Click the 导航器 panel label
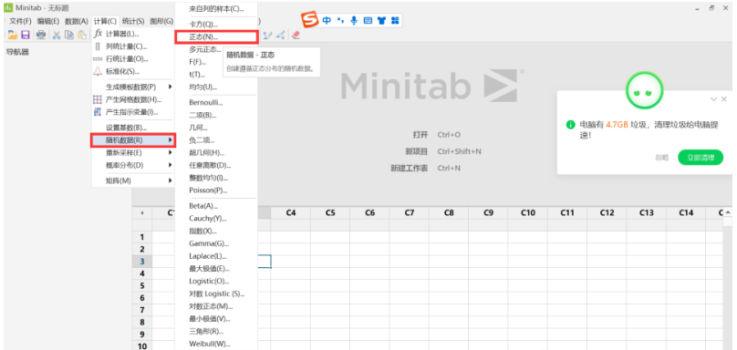The width and height of the screenshot is (737, 350). coord(17,52)
